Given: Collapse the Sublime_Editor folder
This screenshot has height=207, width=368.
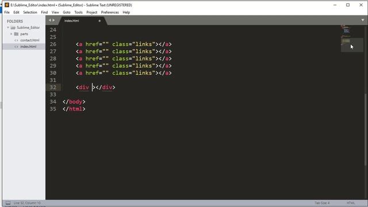Looking at the screenshot, I should click(8, 28).
